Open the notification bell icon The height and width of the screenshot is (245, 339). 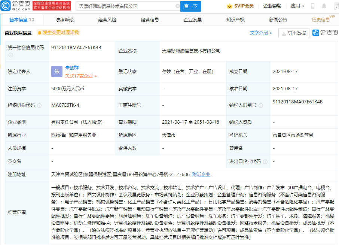coord(324,6)
